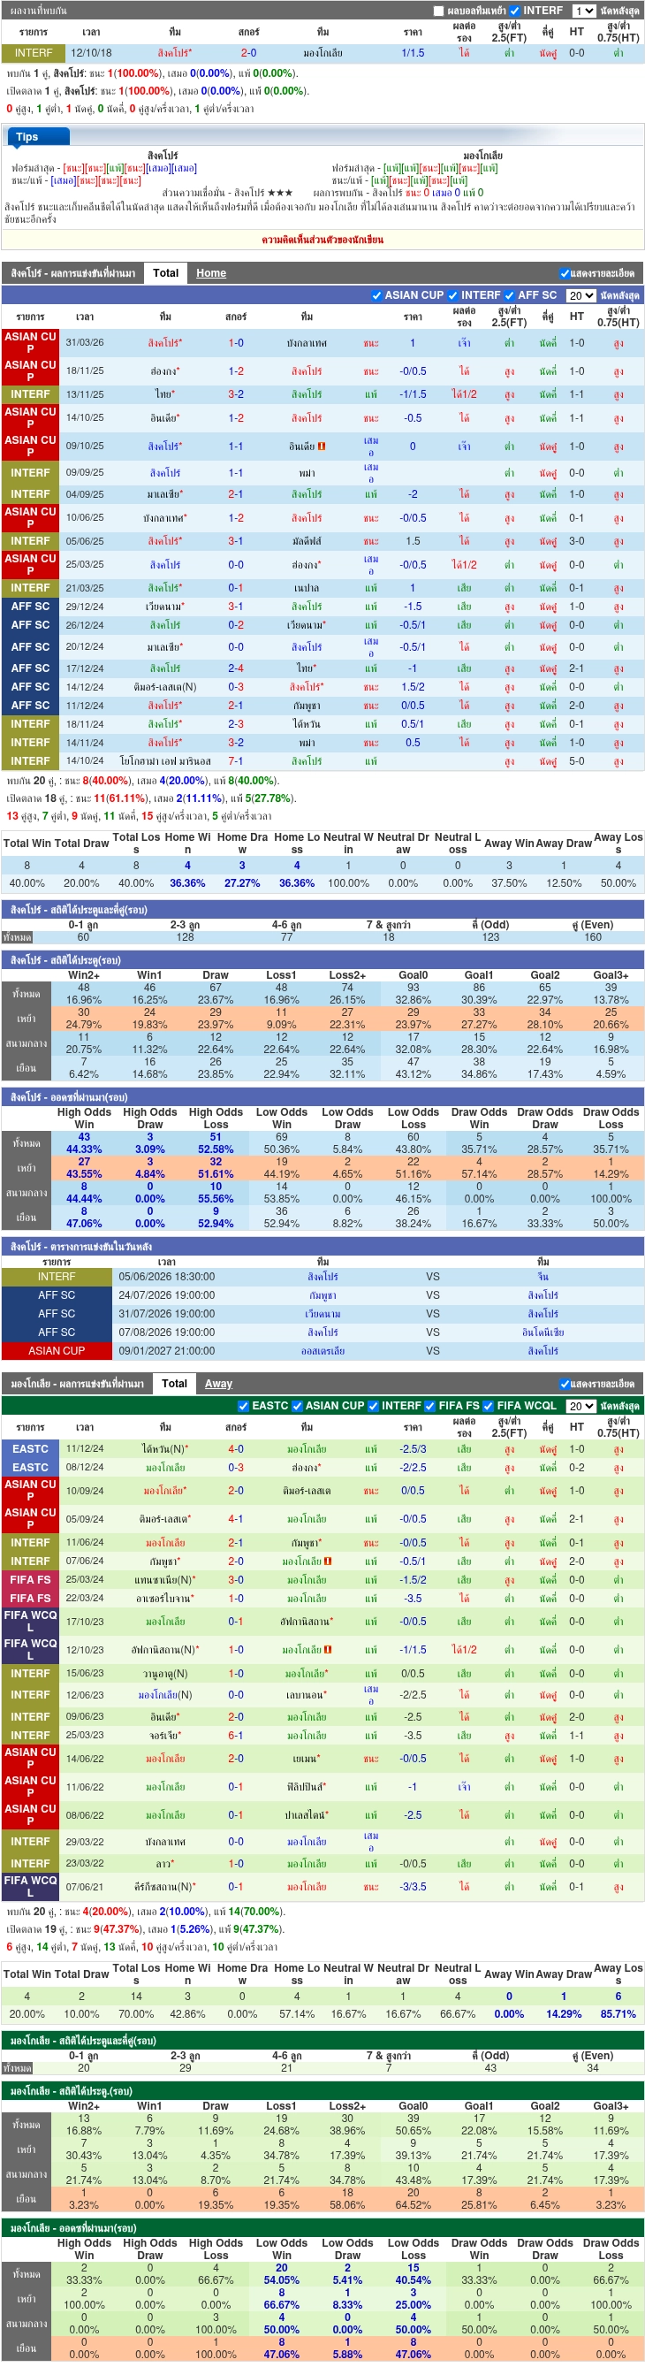Select Total tab in Mongolia results
645x2367 pixels.
[175, 1384]
